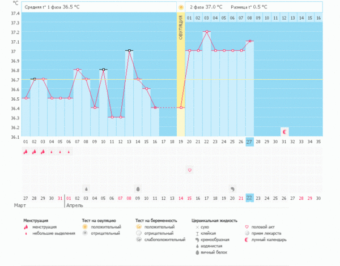Click the lunar calendar crescent on cycle day 31
This screenshot has width=340, height=266.
(x=284, y=131)
